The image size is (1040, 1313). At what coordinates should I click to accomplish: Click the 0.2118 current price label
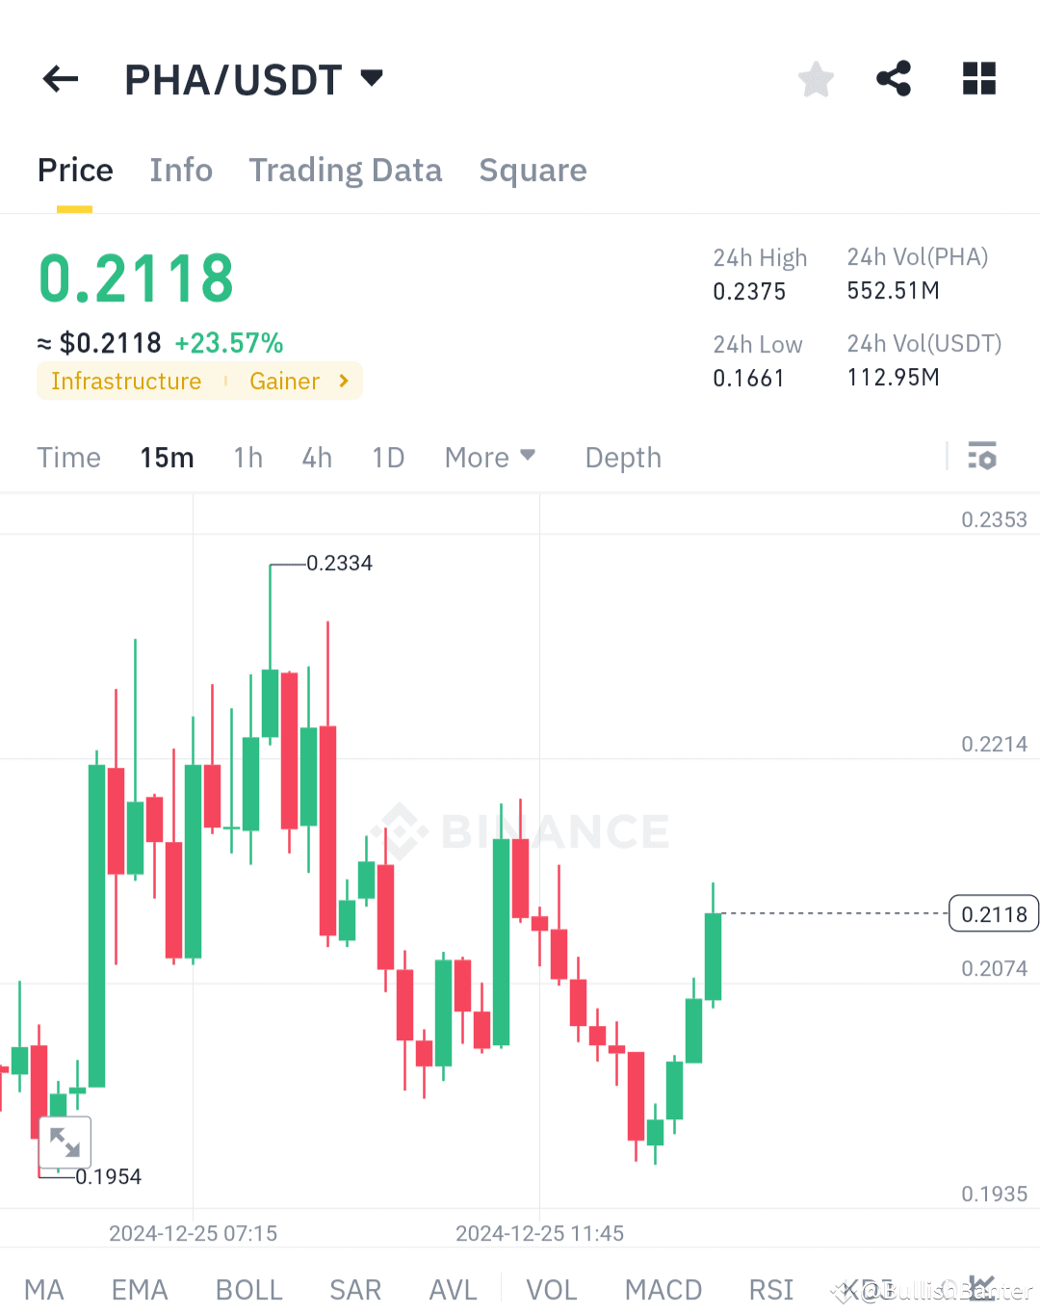[x=993, y=912]
